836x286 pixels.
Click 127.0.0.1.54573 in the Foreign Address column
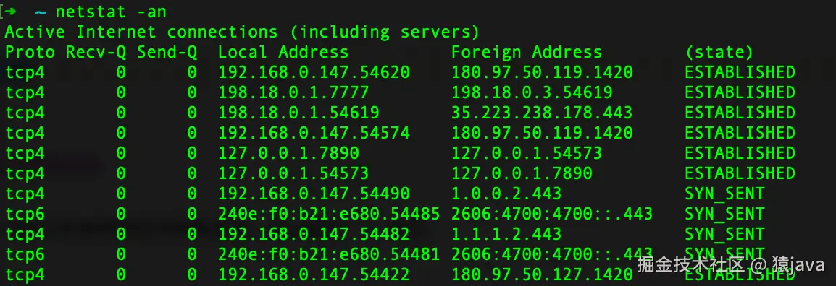click(x=527, y=153)
